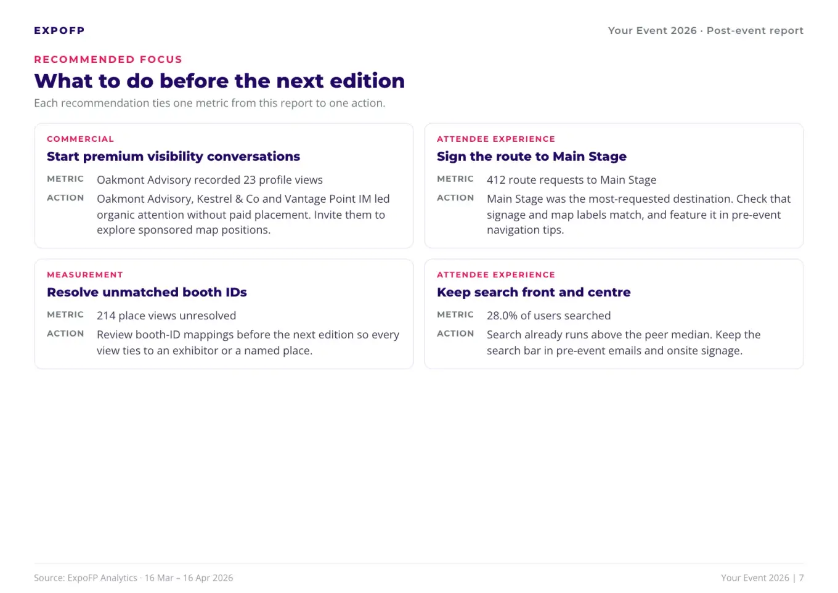The image size is (838, 593).
Task: Select "28.0% of users searched"
Action: tap(548, 316)
